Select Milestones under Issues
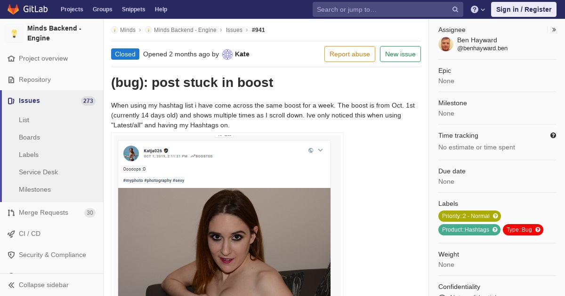Image resolution: width=565 pixels, height=296 pixels. coord(35,189)
